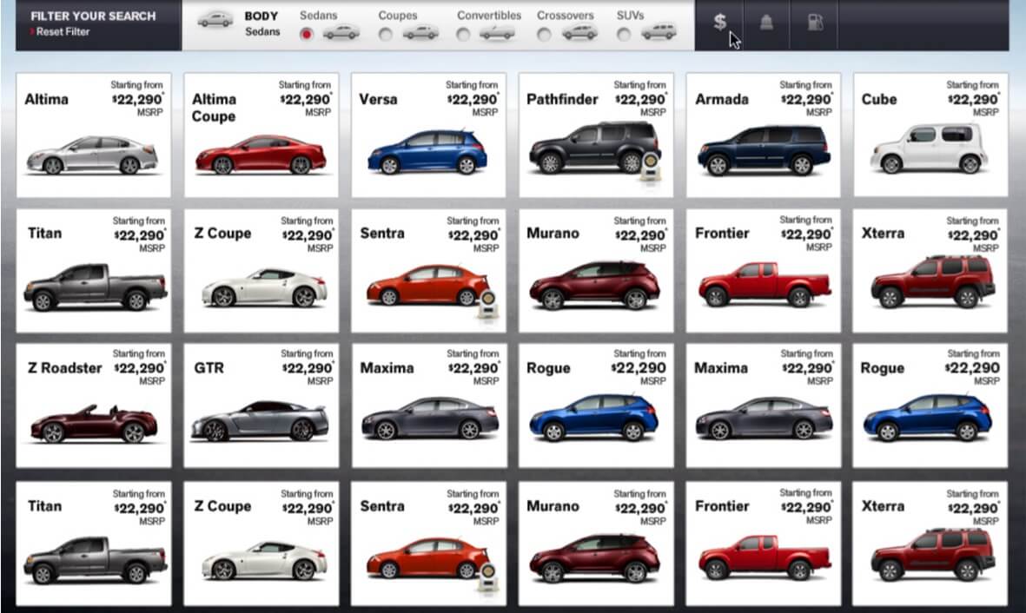Open the Z Coupe card below GTR
Viewport: 1026px width, 613px height.
pyautogui.click(x=261, y=544)
